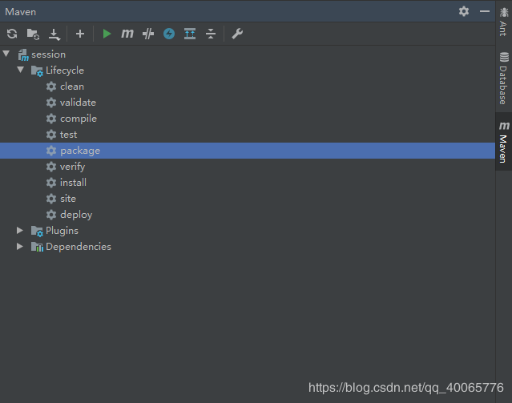This screenshot has width=512, height=403.
Task: Open Execute Maven Goal dialog
Action: pos(127,34)
